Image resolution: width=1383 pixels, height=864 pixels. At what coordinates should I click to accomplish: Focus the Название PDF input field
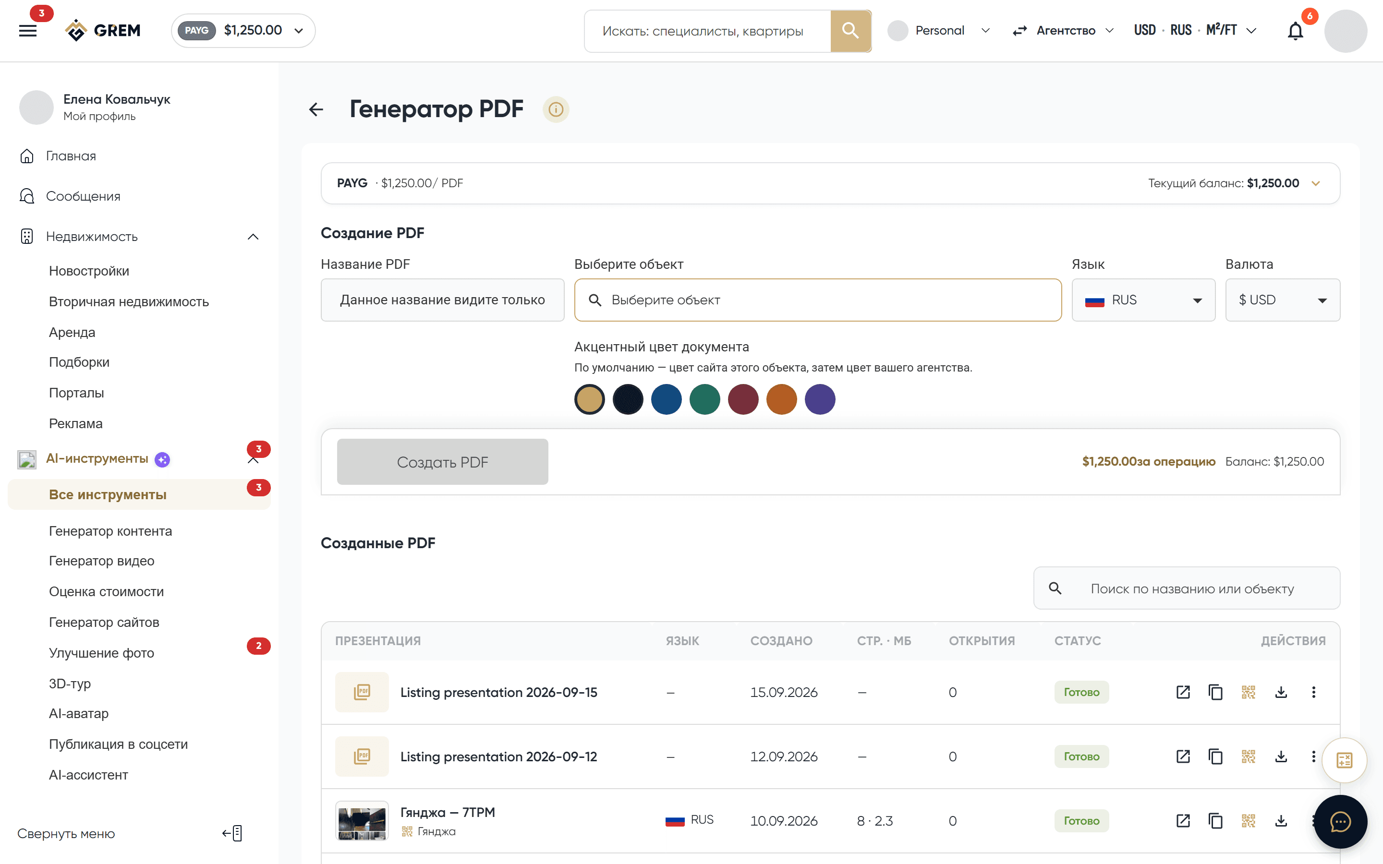tap(442, 300)
